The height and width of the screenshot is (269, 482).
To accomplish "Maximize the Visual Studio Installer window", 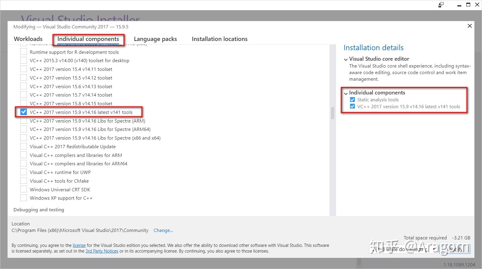I will tap(468, 5).
